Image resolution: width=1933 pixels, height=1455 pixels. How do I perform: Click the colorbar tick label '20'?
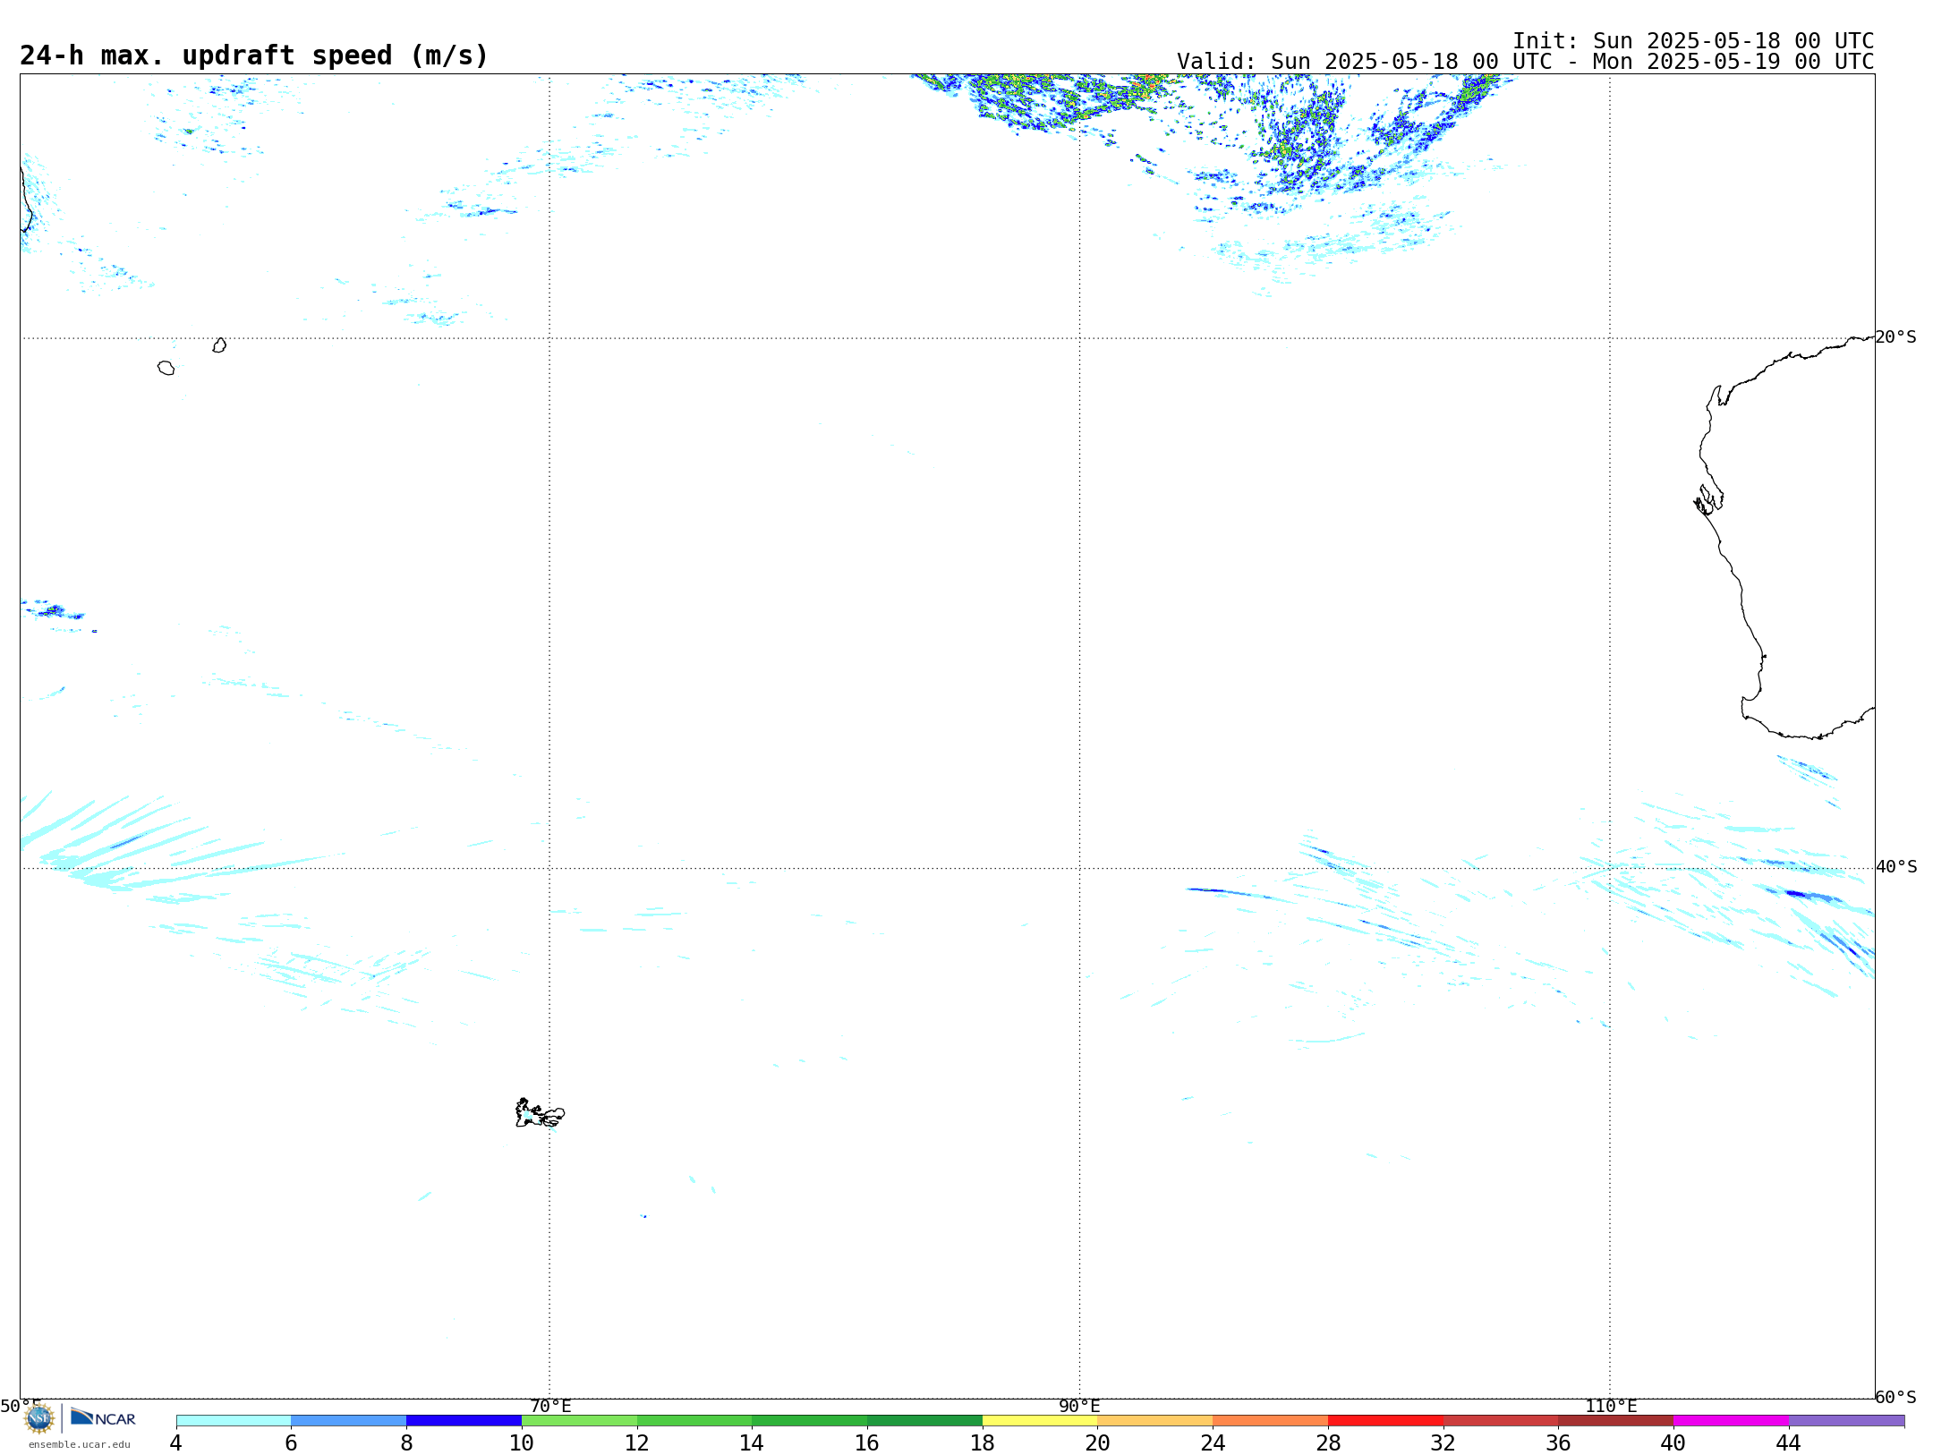point(1098,1443)
